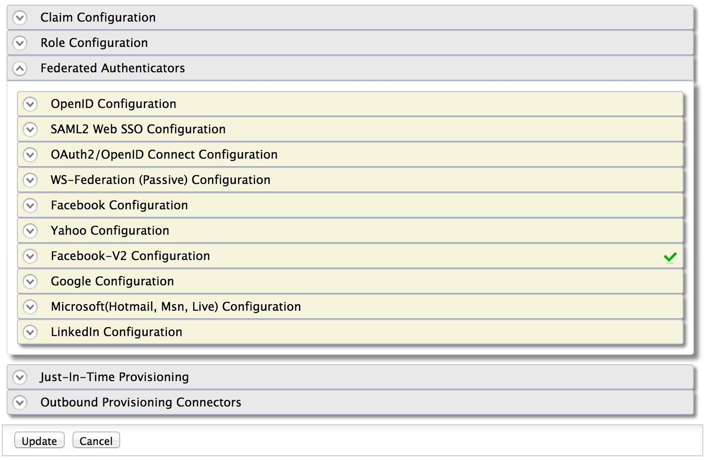Select the OpenID Configuration label
The height and width of the screenshot is (460, 707).
[113, 104]
